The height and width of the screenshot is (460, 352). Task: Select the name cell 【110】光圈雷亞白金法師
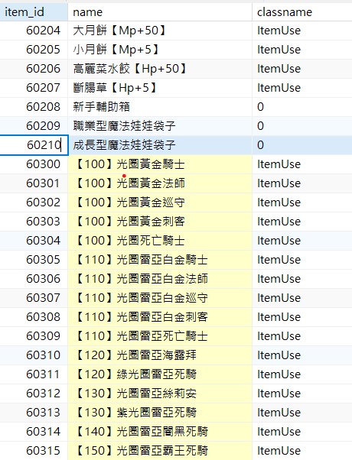pyautogui.click(x=160, y=279)
